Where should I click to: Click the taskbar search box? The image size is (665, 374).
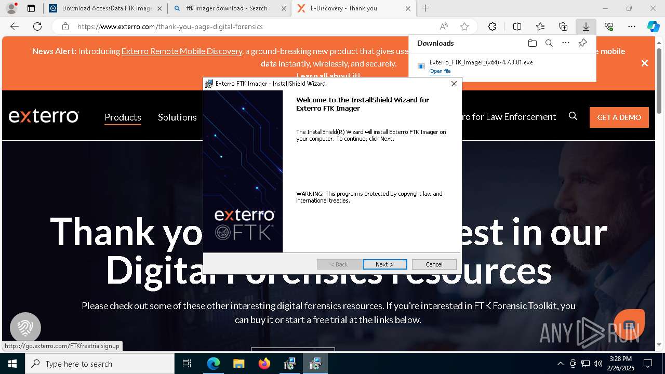(100, 364)
